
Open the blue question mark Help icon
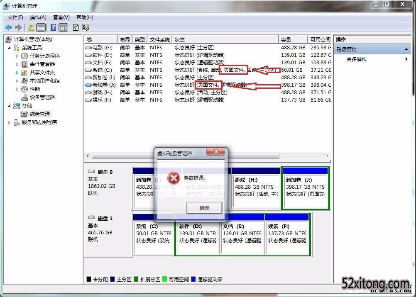[53, 27]
